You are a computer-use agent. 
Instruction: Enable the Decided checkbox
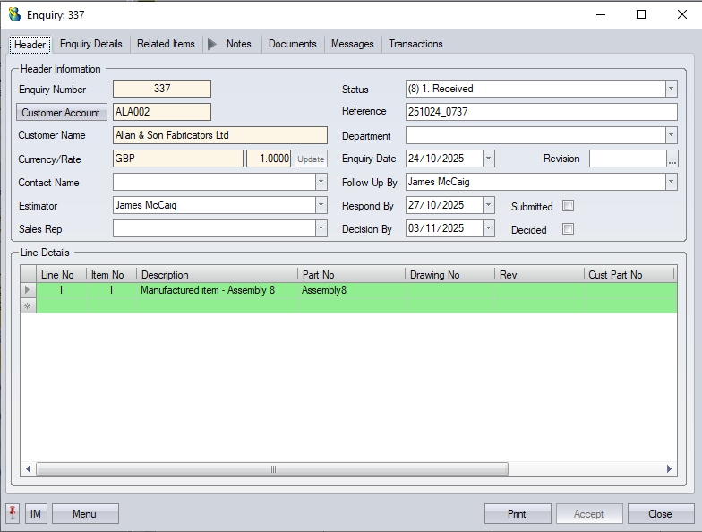tap(568, 229)
